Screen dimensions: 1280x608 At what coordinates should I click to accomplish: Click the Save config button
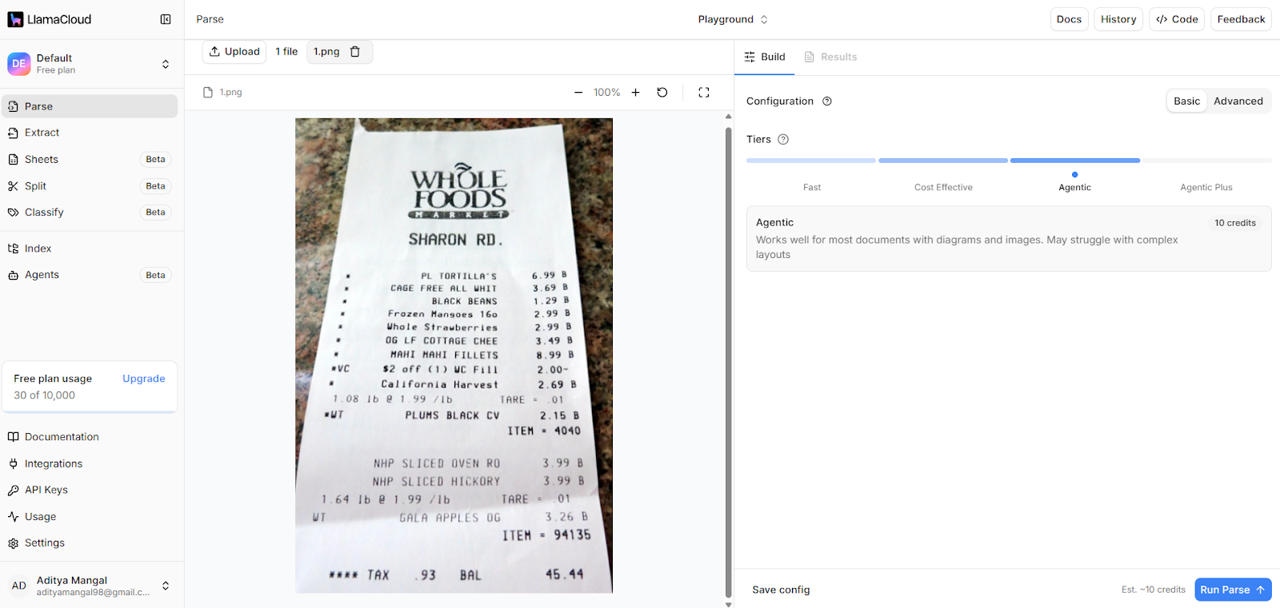pyautogui.click(x=781, y=590)
